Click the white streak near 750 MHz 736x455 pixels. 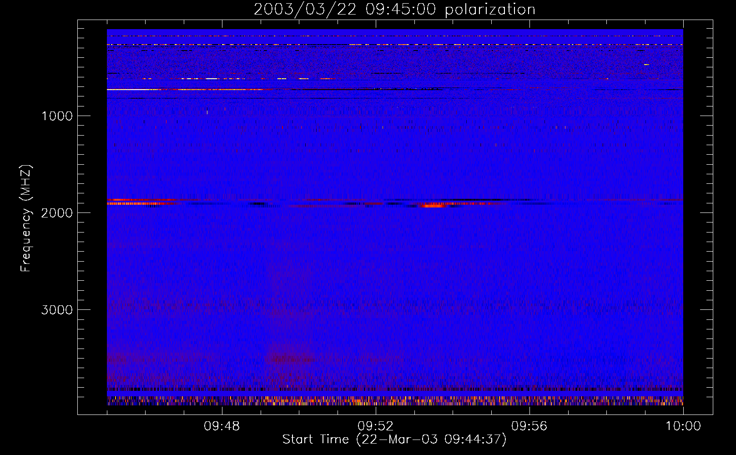tap(130, 90)
